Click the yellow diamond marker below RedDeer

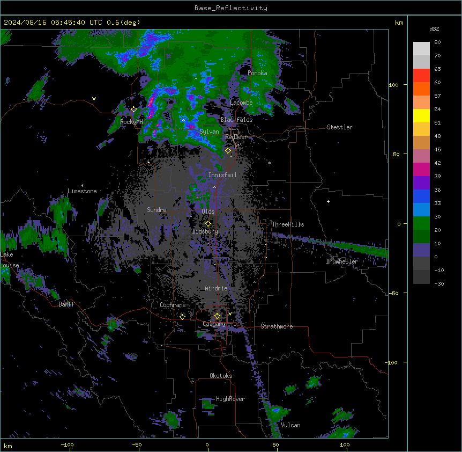coord(228,151)
